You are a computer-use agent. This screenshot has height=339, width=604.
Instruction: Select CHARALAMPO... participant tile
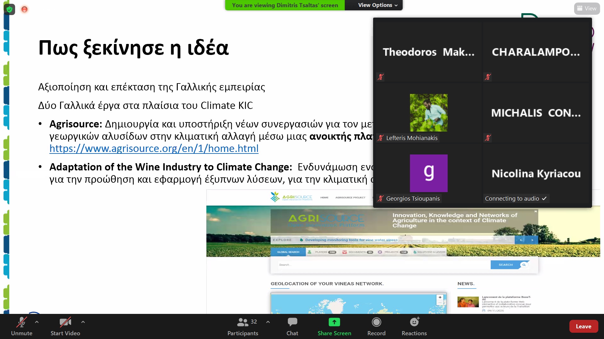click(x=536, y=52)
